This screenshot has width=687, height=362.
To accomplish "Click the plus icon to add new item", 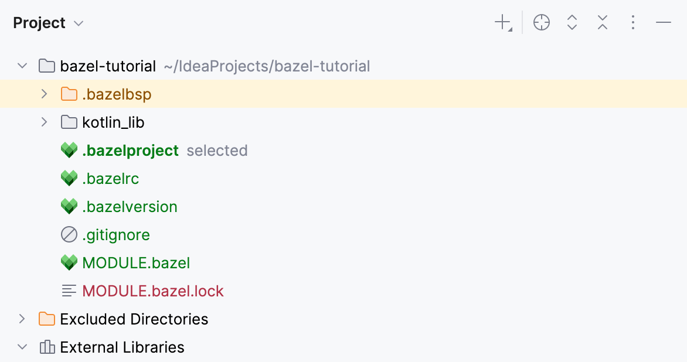I will pyautogui.click(x=501, y=22).
